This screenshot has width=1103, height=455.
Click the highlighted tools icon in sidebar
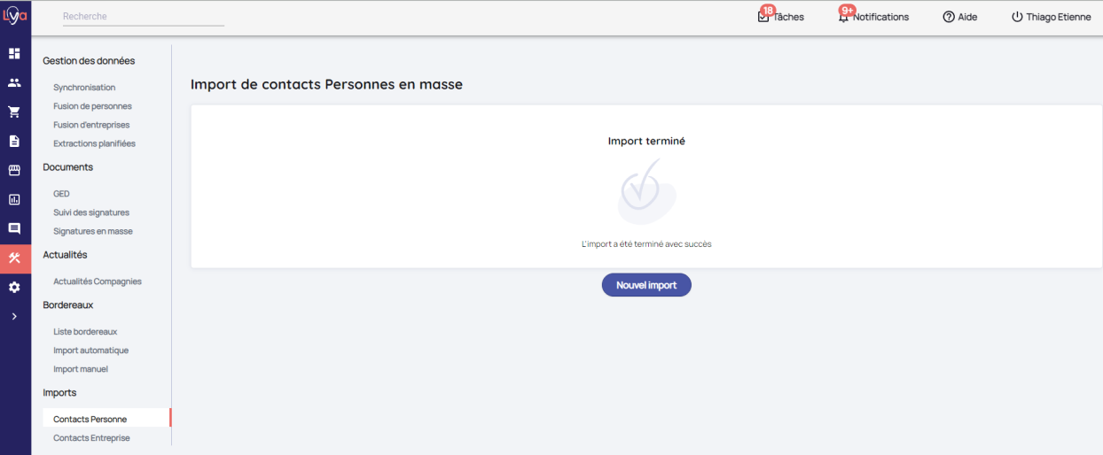click(14, 258)
